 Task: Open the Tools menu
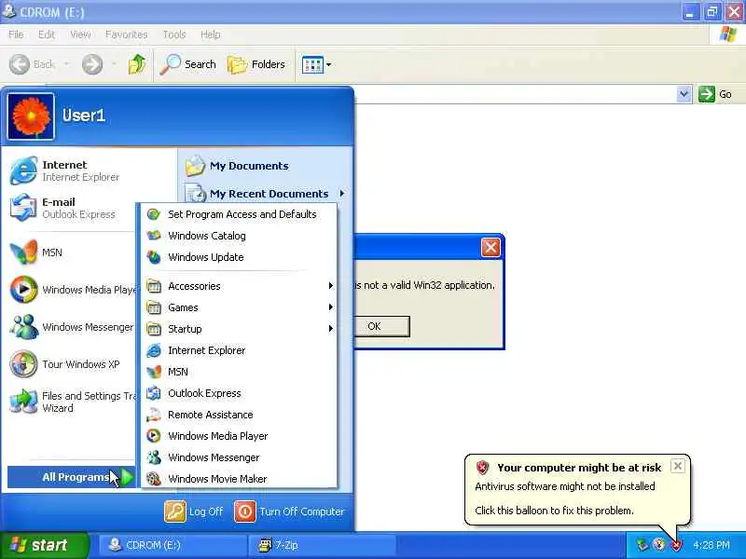[174, 34]
